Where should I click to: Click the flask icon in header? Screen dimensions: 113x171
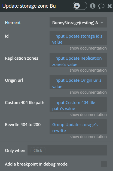pos(77,6)
